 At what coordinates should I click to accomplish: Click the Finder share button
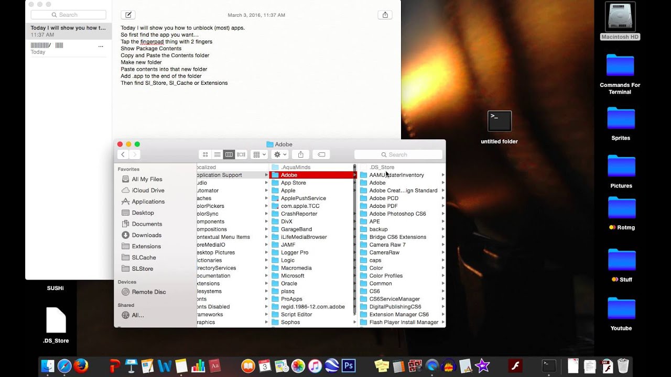pyautogui.click(x=301, y=154)
